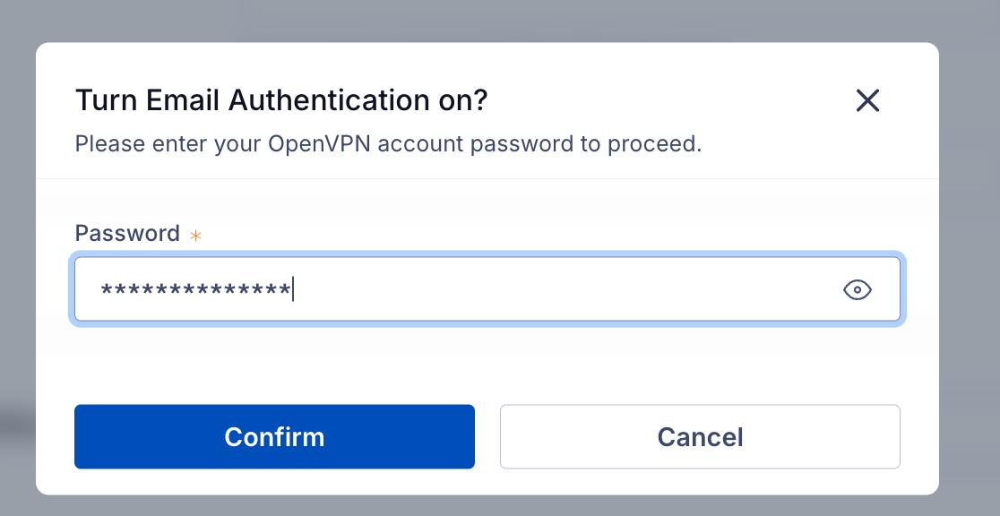The height and width of the screenshot is (516, 1000).
Task: Dismiss dialog using the X icon
Action: pos(867,100)
